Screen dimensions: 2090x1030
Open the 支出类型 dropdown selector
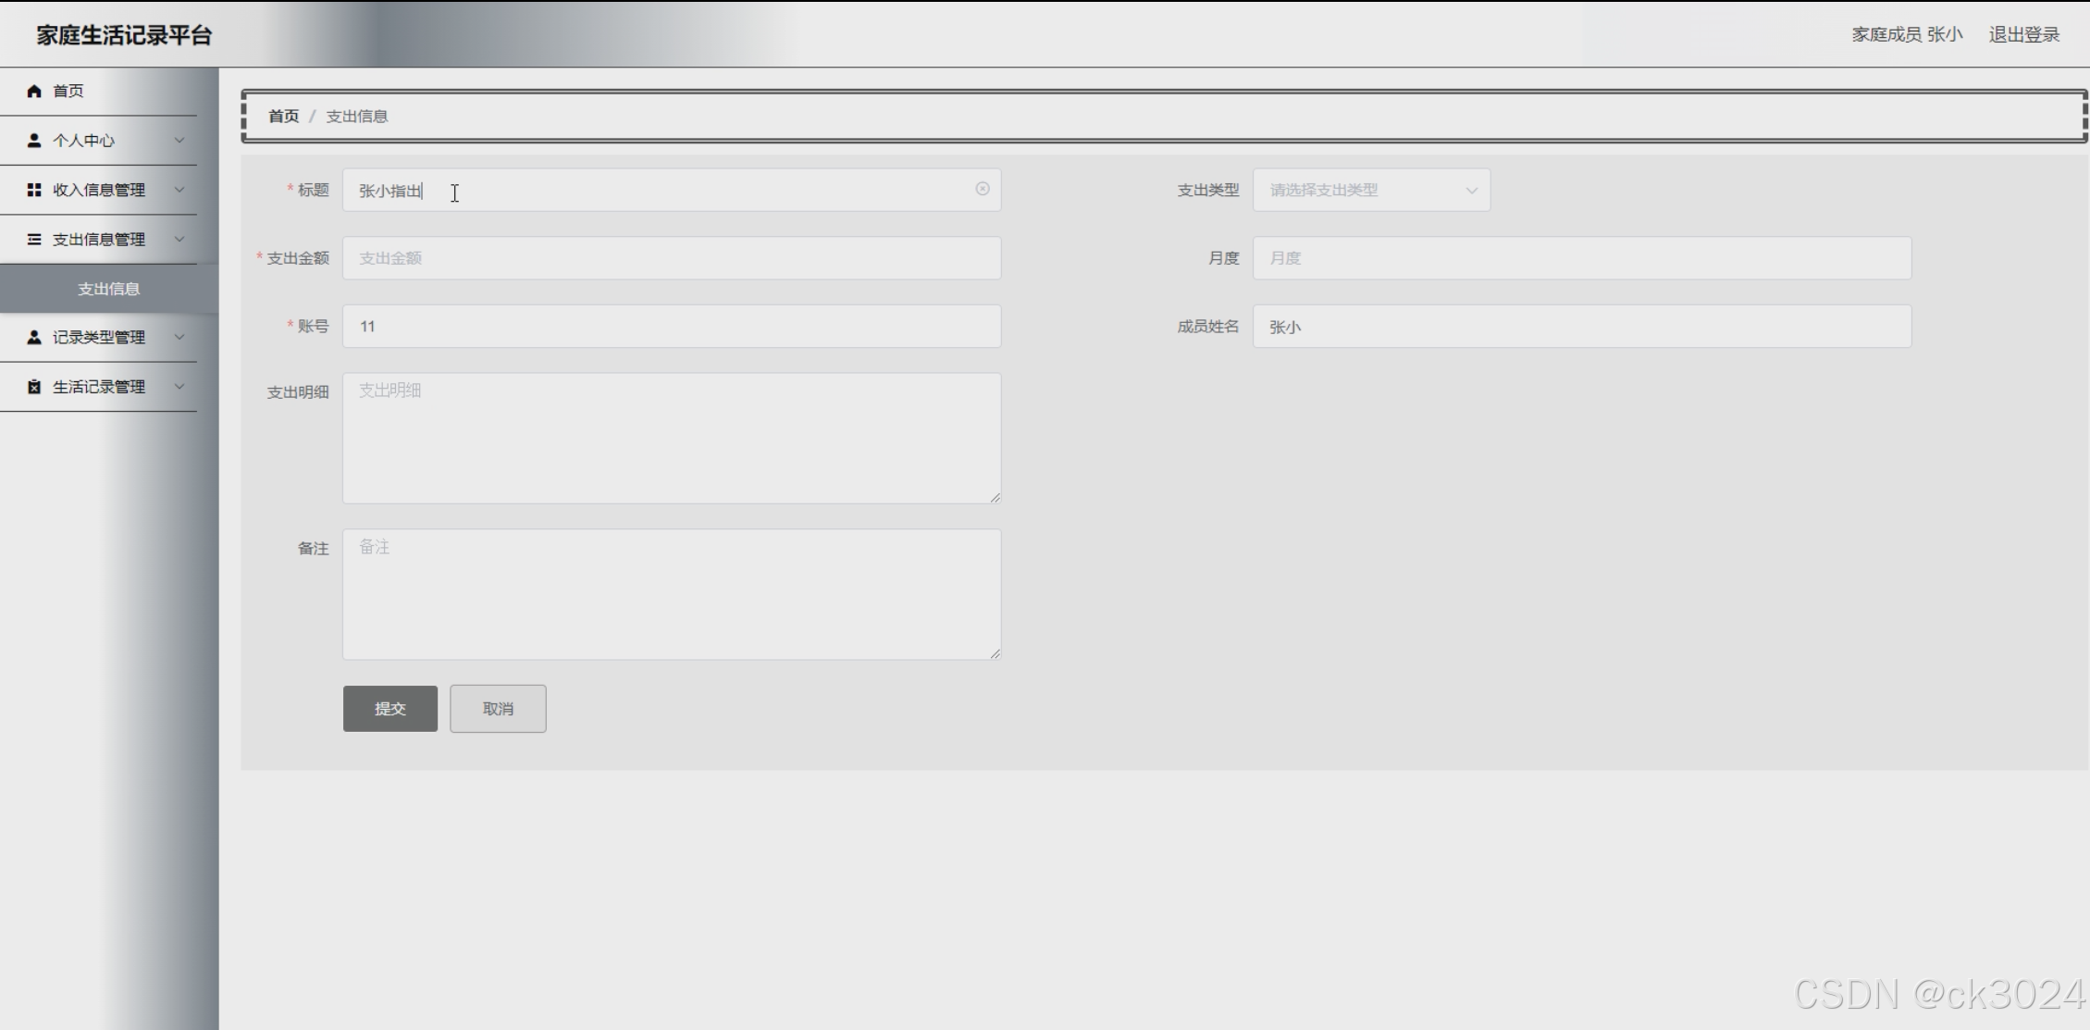1371,190
